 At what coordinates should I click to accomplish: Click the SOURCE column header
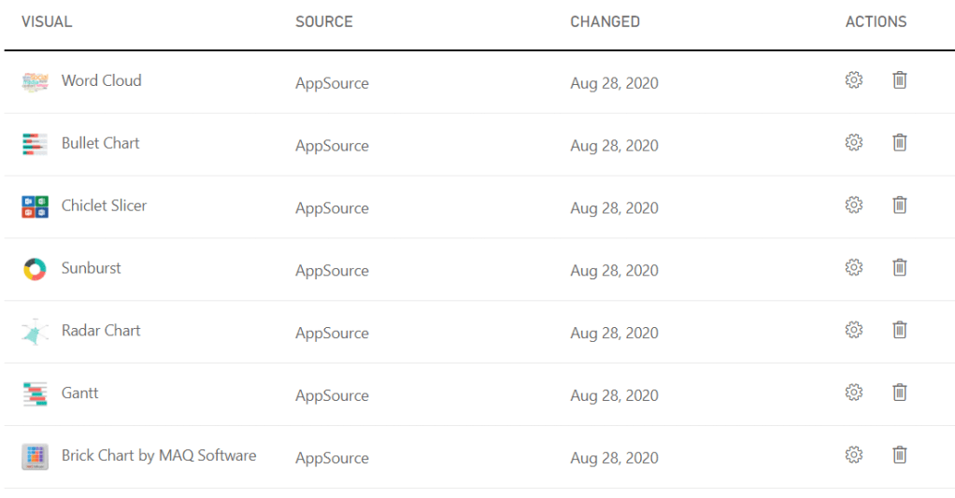(x=323, y=21)
